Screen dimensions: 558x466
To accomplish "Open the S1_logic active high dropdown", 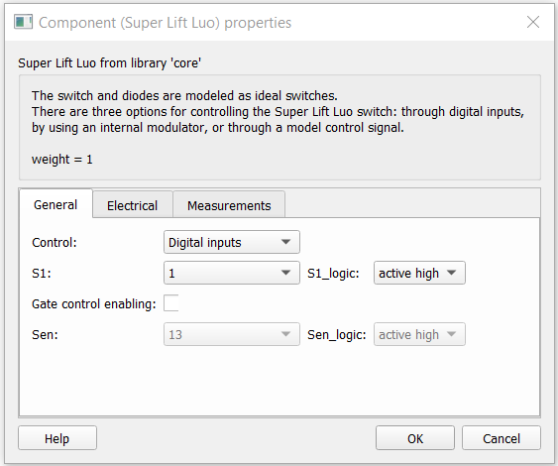I will [419, 273].
